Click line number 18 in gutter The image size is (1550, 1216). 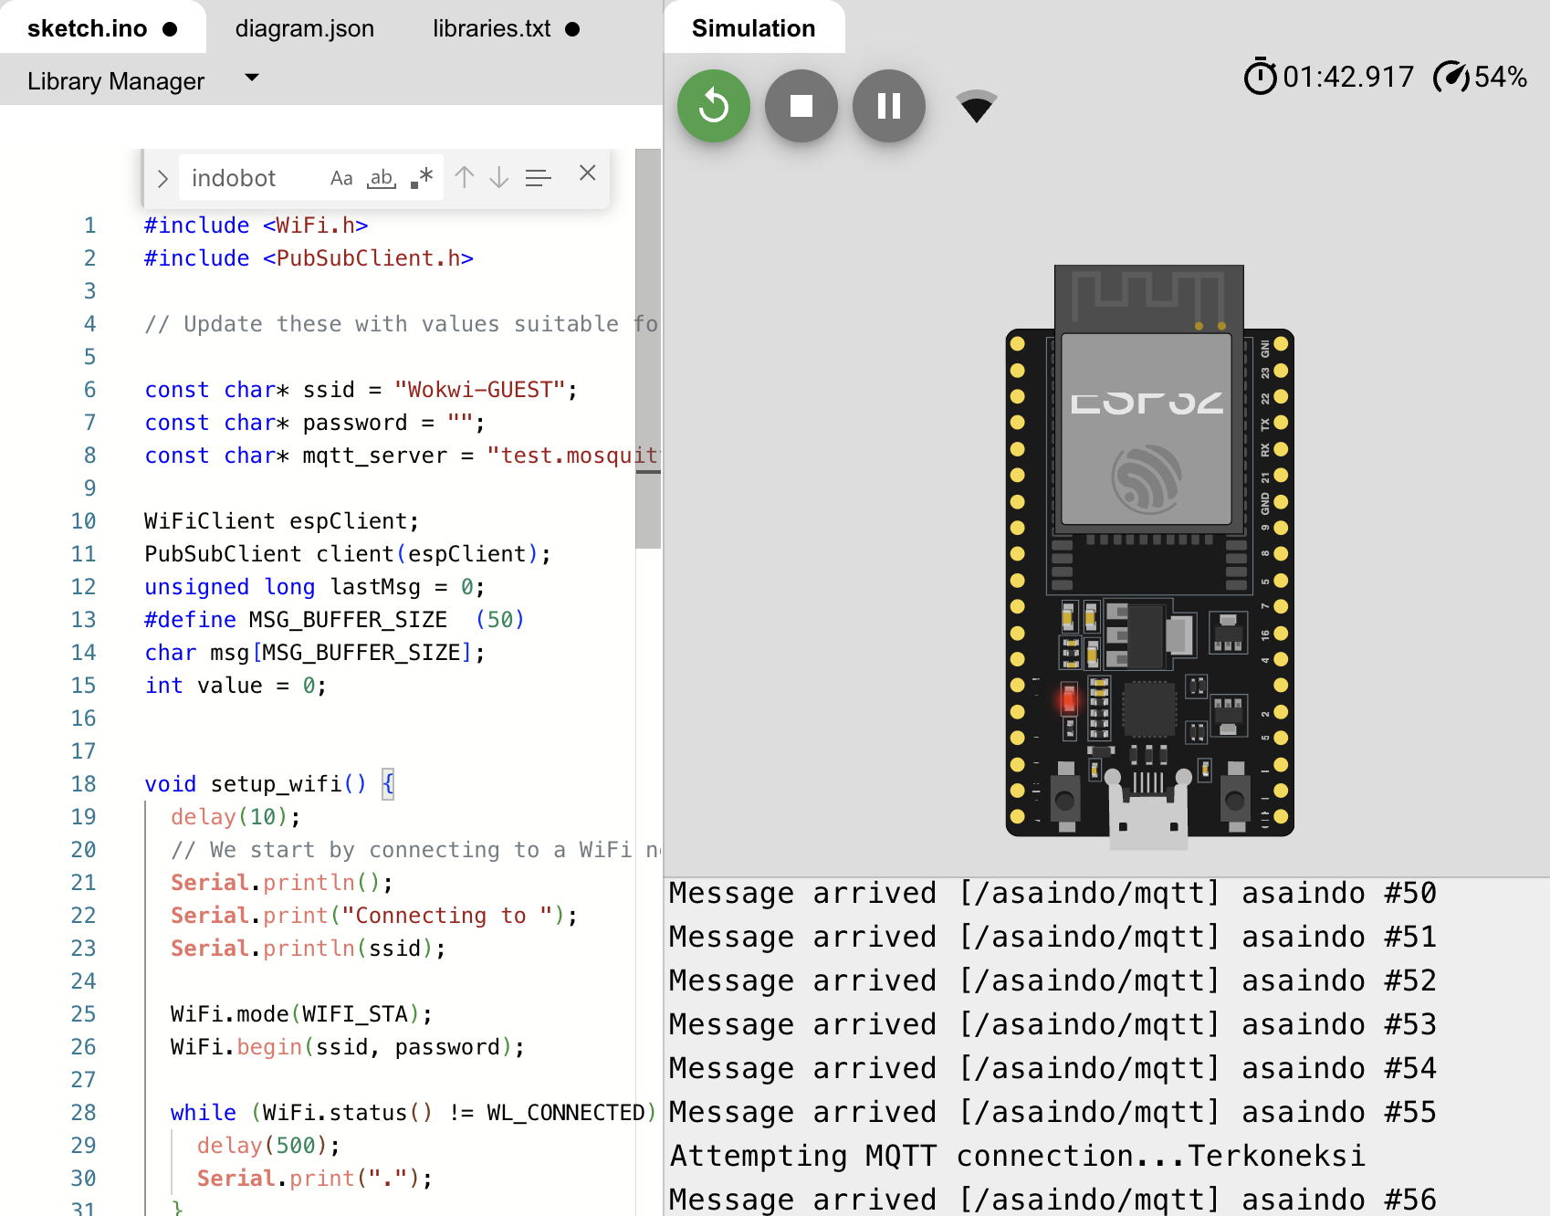tap(83, 784)
